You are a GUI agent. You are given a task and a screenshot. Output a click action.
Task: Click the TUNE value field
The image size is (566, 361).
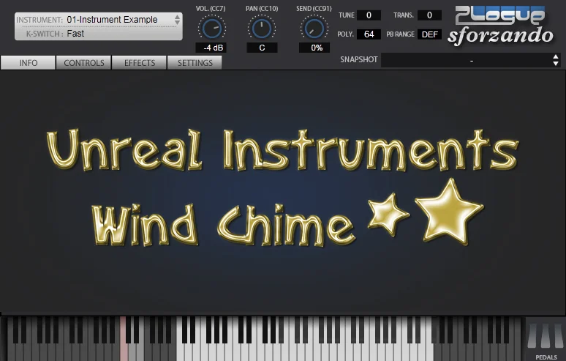369,15
